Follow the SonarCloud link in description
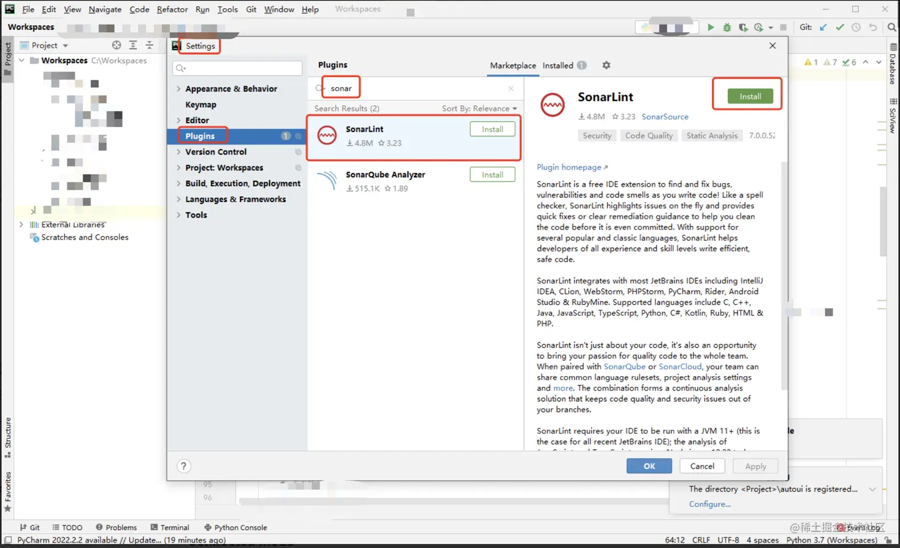The width and height of the screenshot is (900, 548). point(680,367)
